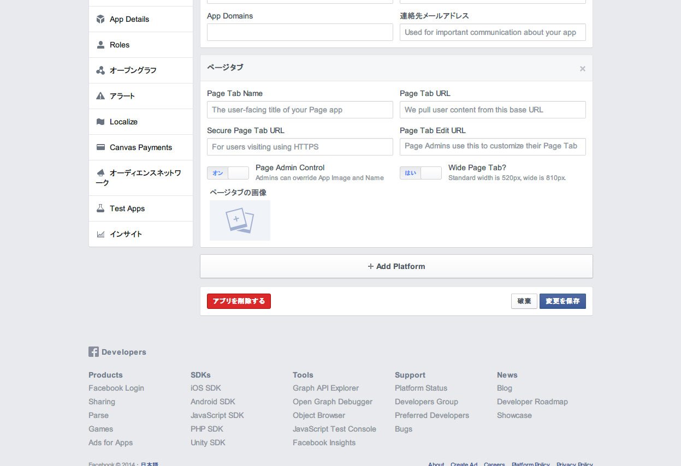The height and width of the screenshot is (466, 681).
Task: Open the Open Graph Debugger link
Action: pyautogui.click(x=333, y=402)
